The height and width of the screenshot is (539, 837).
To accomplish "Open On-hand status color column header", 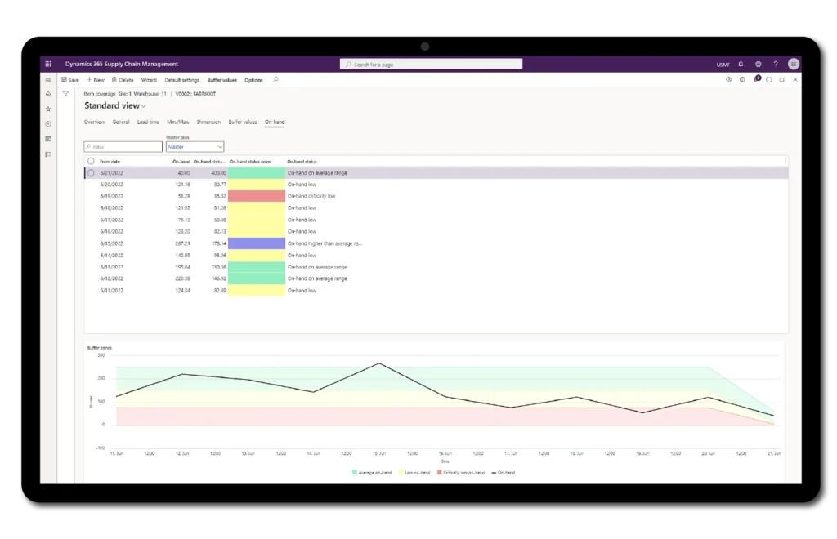I will click(x=250, y=162).
